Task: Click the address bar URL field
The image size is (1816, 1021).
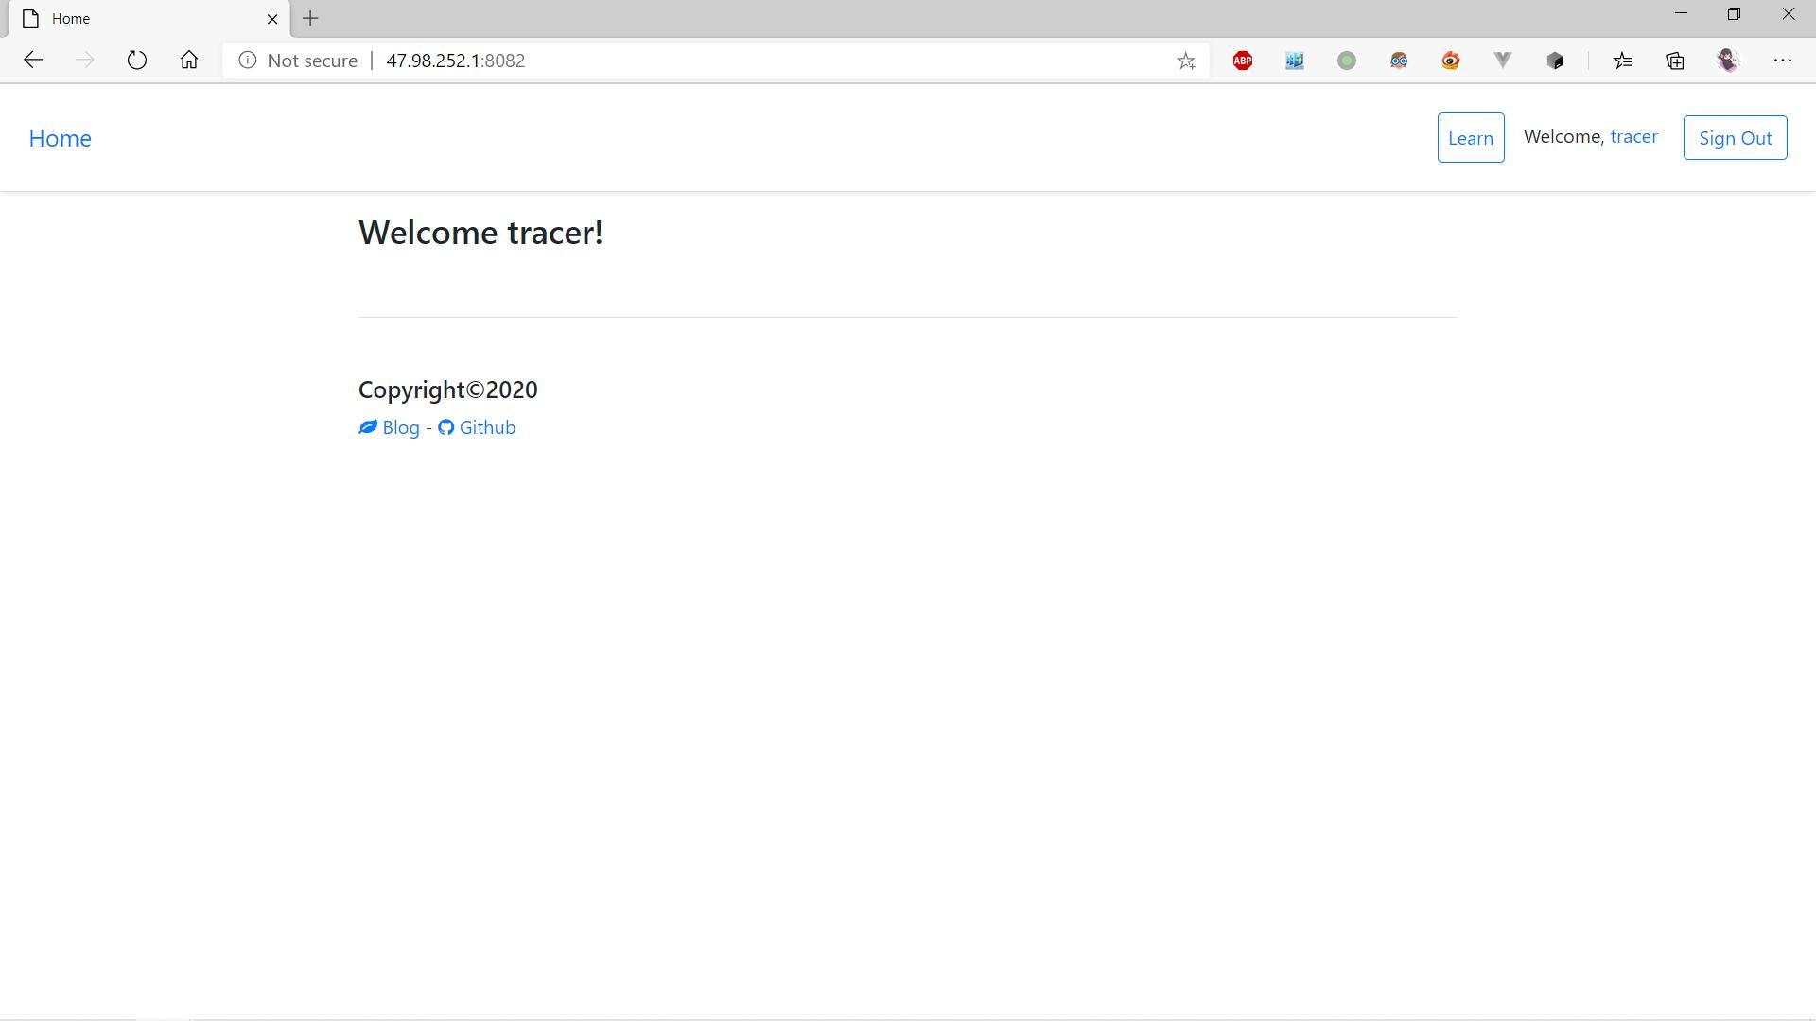Action: pos(757,61)
